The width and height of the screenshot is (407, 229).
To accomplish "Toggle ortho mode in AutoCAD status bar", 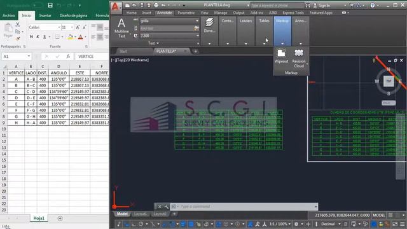I will [x=134, y=224].
